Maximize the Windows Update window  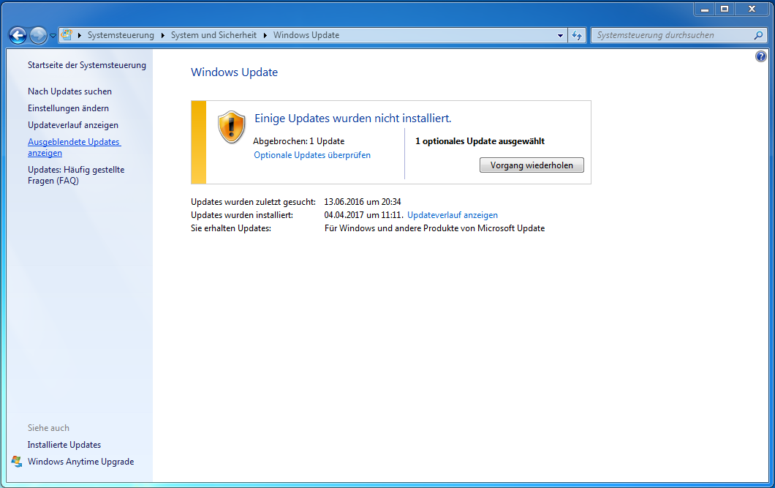pos(725,9)
